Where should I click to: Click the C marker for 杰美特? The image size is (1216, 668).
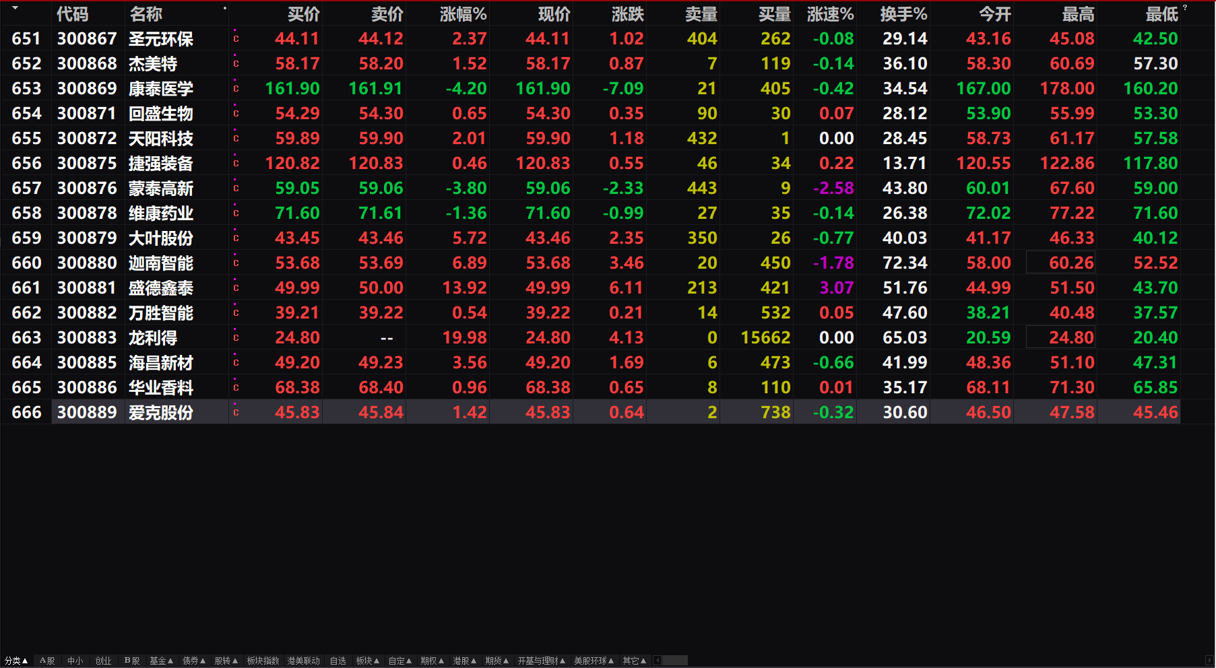click(x=236, y=64)
